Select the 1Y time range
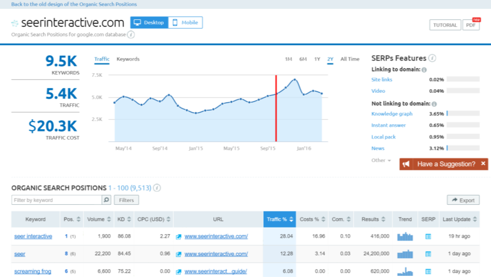491x277 pixels. click(317, 59)
